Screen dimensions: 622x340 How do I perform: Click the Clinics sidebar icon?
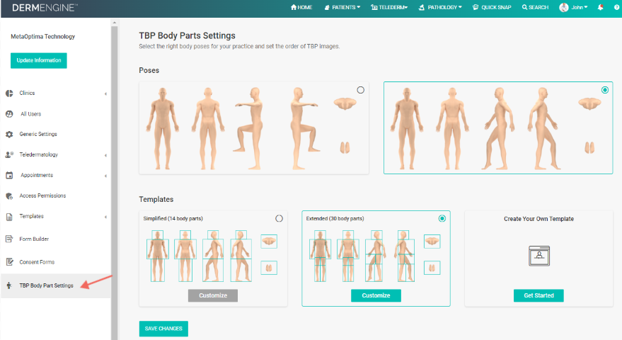pyautogui.click(x=9, y=93)
